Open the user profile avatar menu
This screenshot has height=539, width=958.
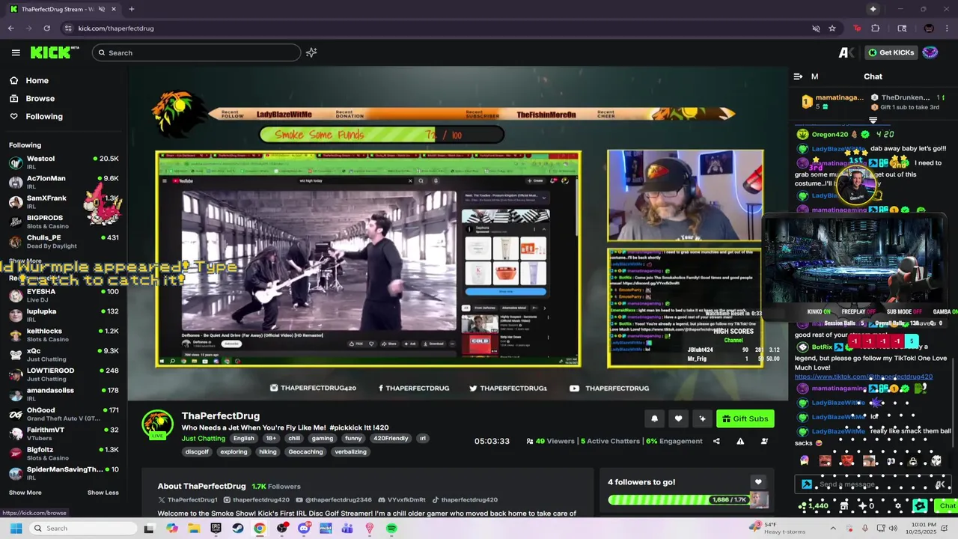(x=930, y=52)
